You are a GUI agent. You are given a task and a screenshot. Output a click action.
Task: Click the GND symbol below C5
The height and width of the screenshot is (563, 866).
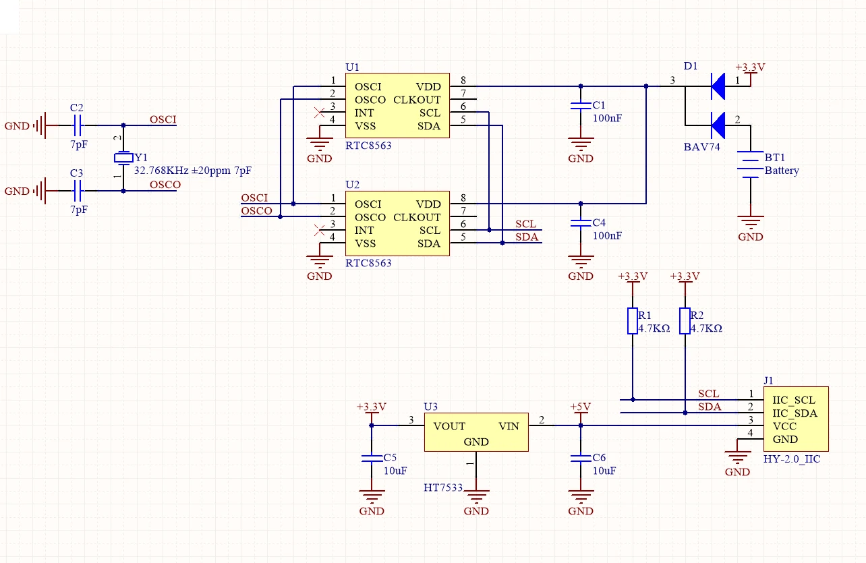pyautogui.click(x=372, y=503)
